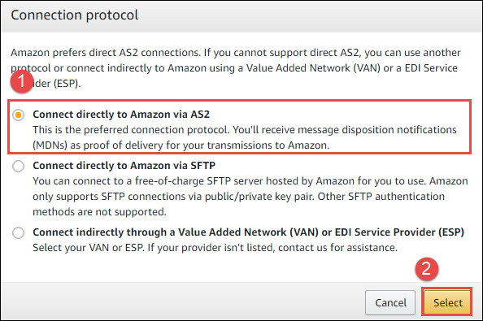Click the 'Select your VAN or ESP' description
Screen dimensions: 483x321
(215, 247)
